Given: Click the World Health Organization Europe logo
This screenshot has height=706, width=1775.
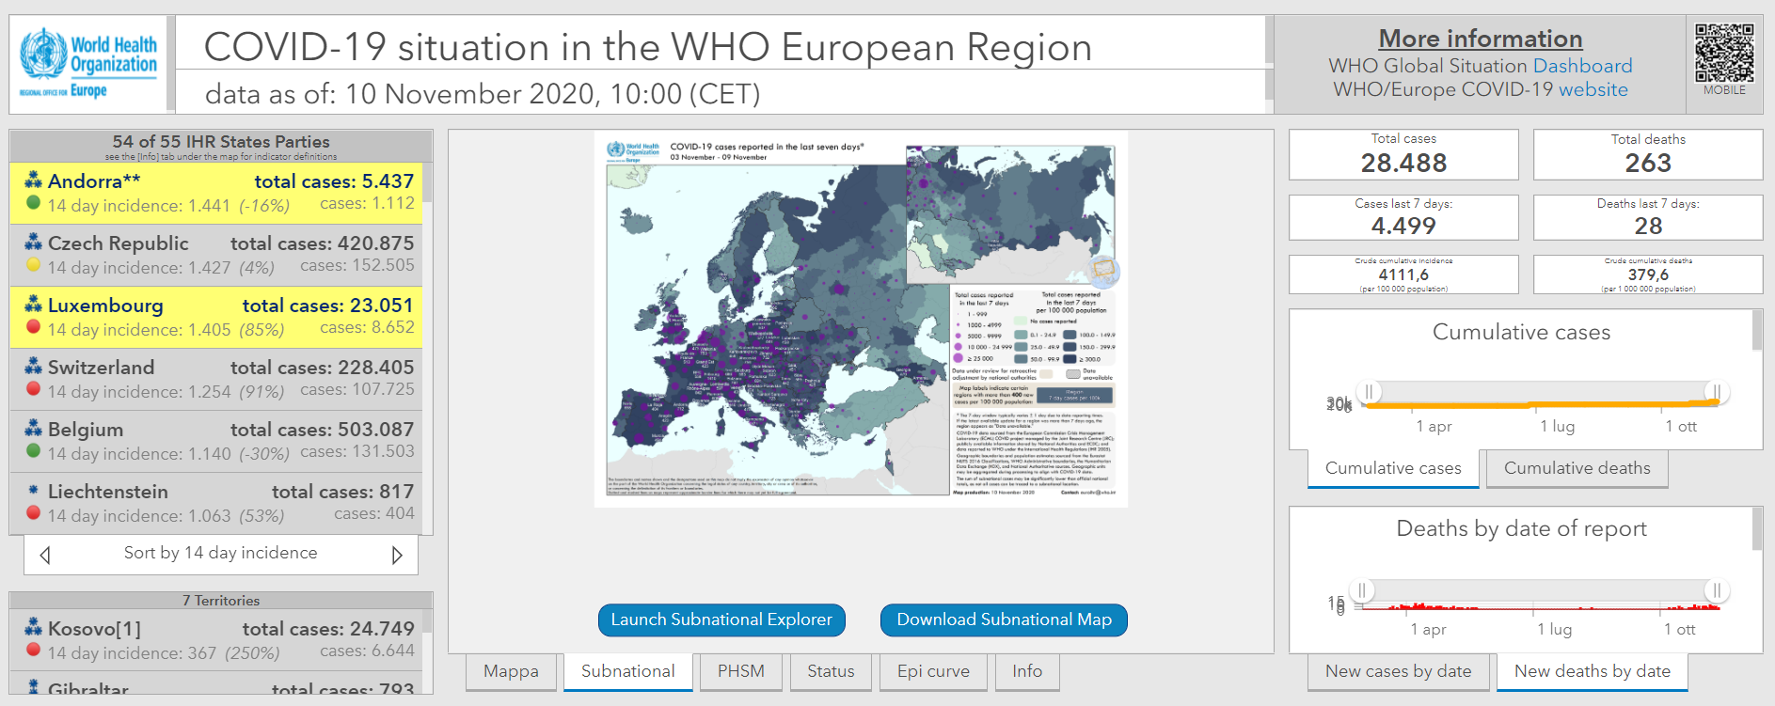Looking at the screenshot, I should (x=88, y=63).
